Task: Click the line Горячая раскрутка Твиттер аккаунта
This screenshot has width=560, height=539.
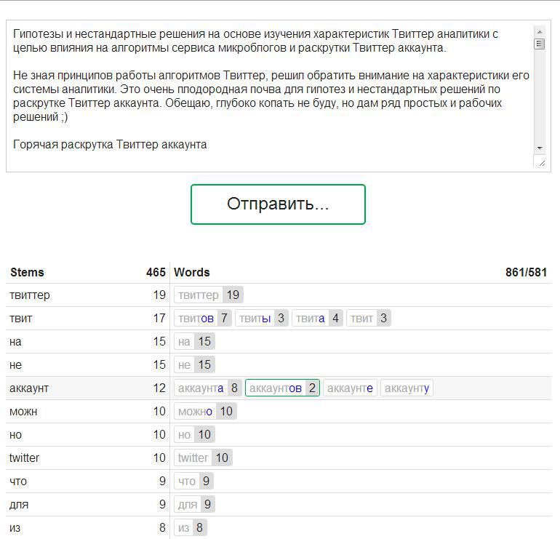Action: click(110, 145)
